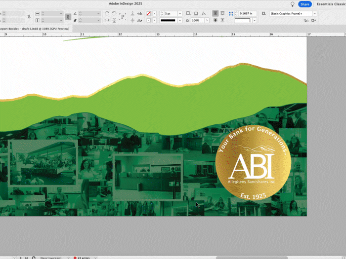The image size is (346, 259).
Task: Click the opacity checkerboard icon
Action: [x=187, y=21]
